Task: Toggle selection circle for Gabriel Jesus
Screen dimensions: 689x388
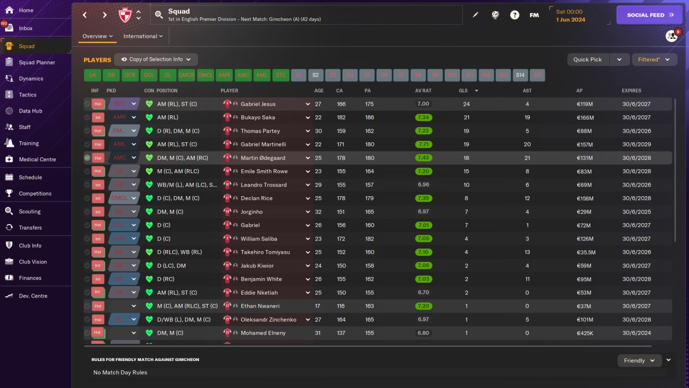Action: click(87, 104)
